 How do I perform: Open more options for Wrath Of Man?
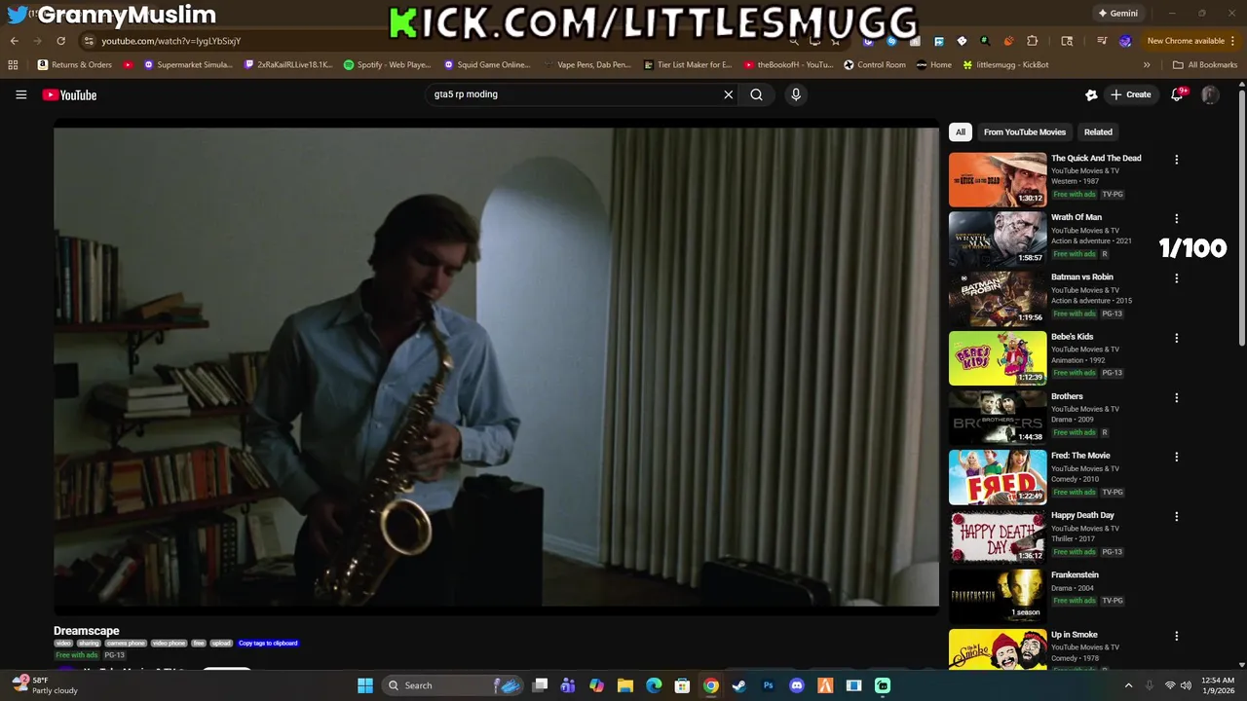coord(1177,219)
